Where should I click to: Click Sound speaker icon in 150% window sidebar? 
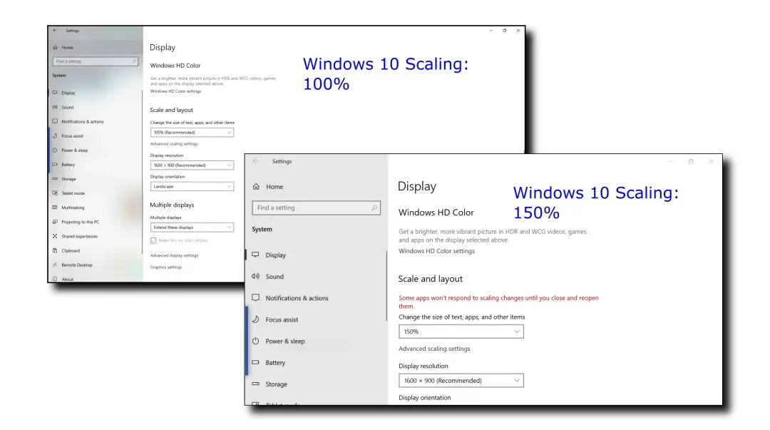[x=255, y=276]
